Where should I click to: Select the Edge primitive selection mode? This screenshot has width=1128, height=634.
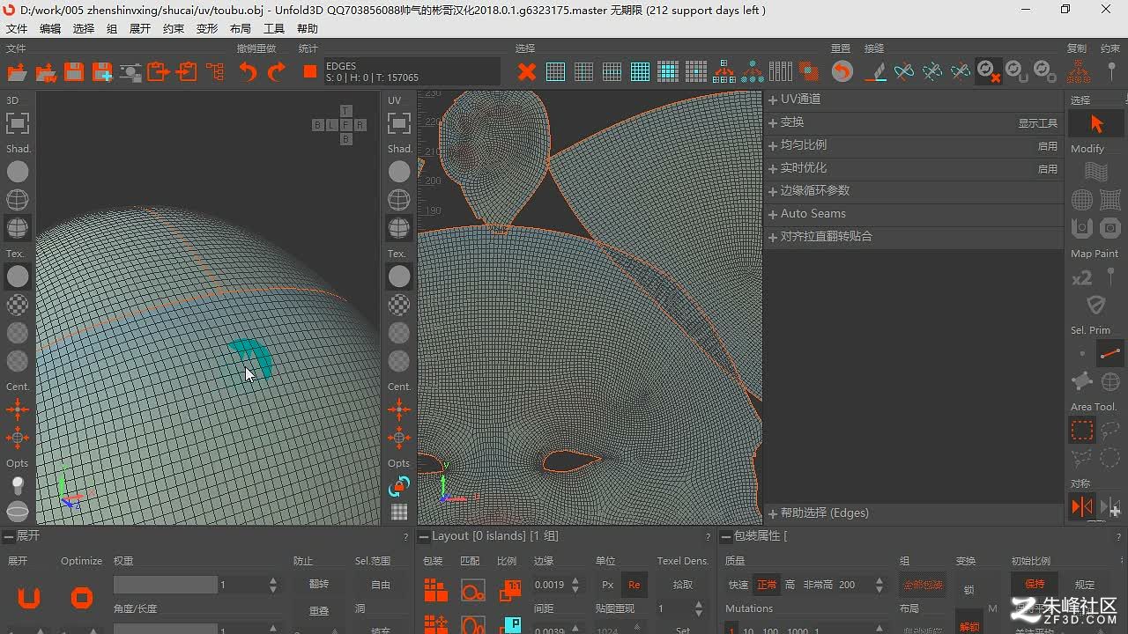(x=1110, y=353)
